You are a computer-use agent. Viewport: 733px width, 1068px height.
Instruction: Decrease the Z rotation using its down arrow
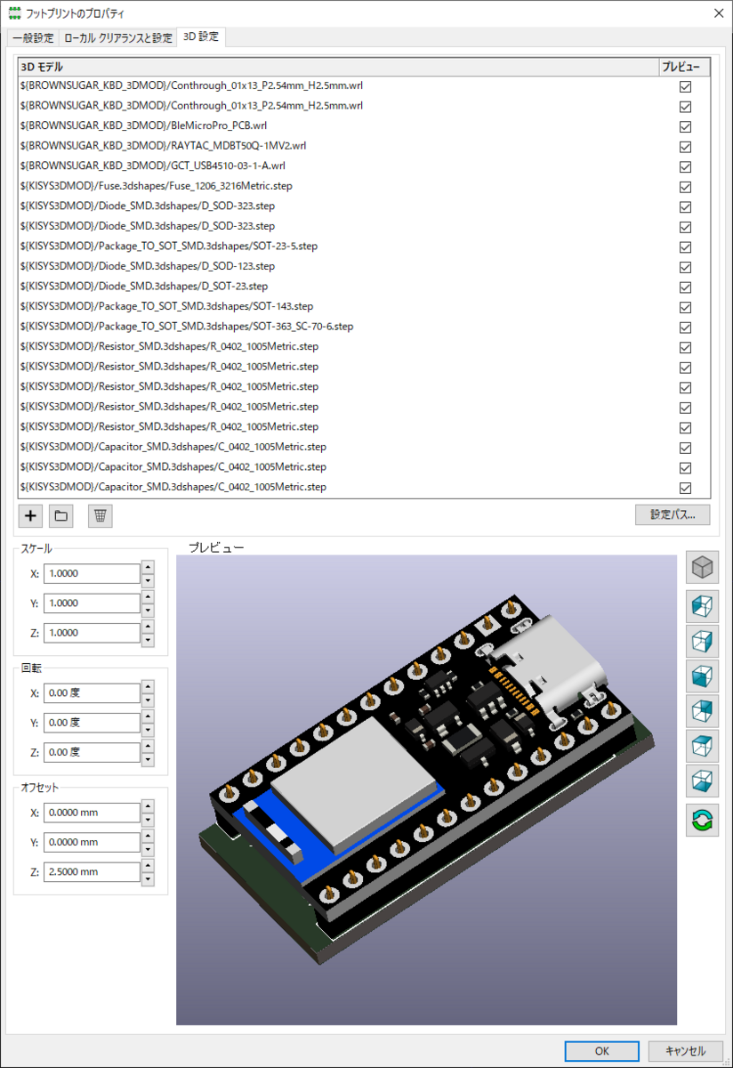pos(148,757)
